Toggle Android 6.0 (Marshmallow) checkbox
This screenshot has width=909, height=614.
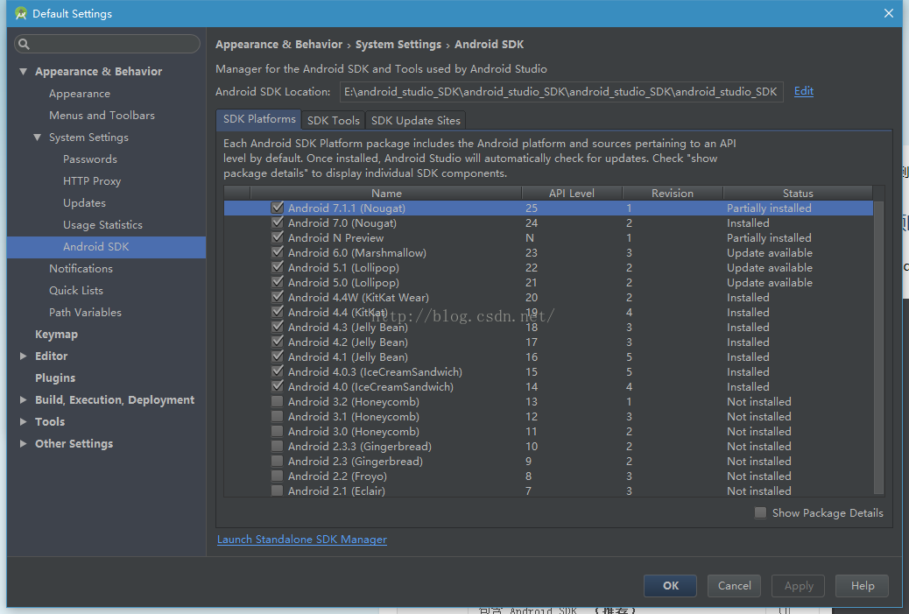click(x=277, y=252)
